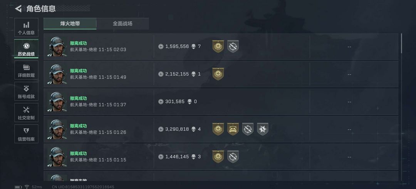416x189 pixels.
Task: Open the 社交定制 sidebar section
Action: [26, 113]
